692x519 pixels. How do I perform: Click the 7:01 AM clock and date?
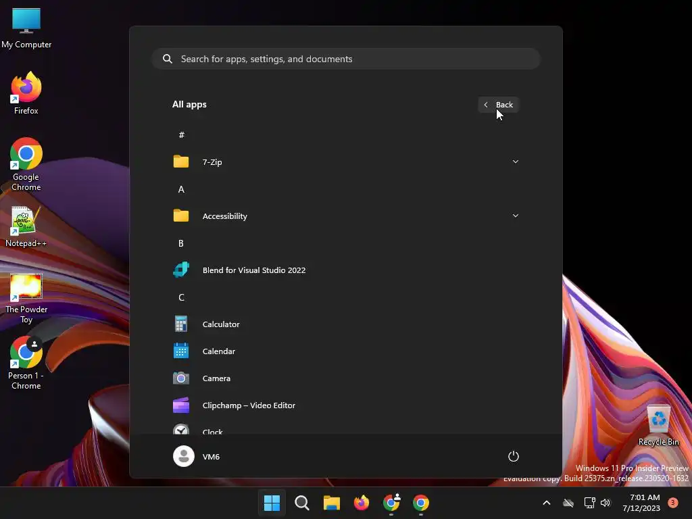click(641, 503)
